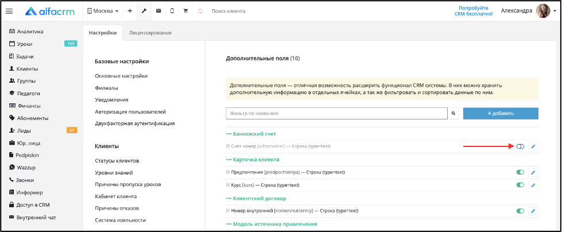Click the blue добавить button
The image size is (562, 232).
(501, 113)
